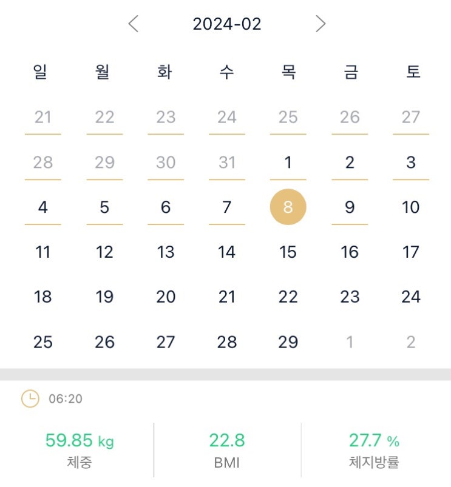Select February 3 in Saturday column

[x=411, y=163]
